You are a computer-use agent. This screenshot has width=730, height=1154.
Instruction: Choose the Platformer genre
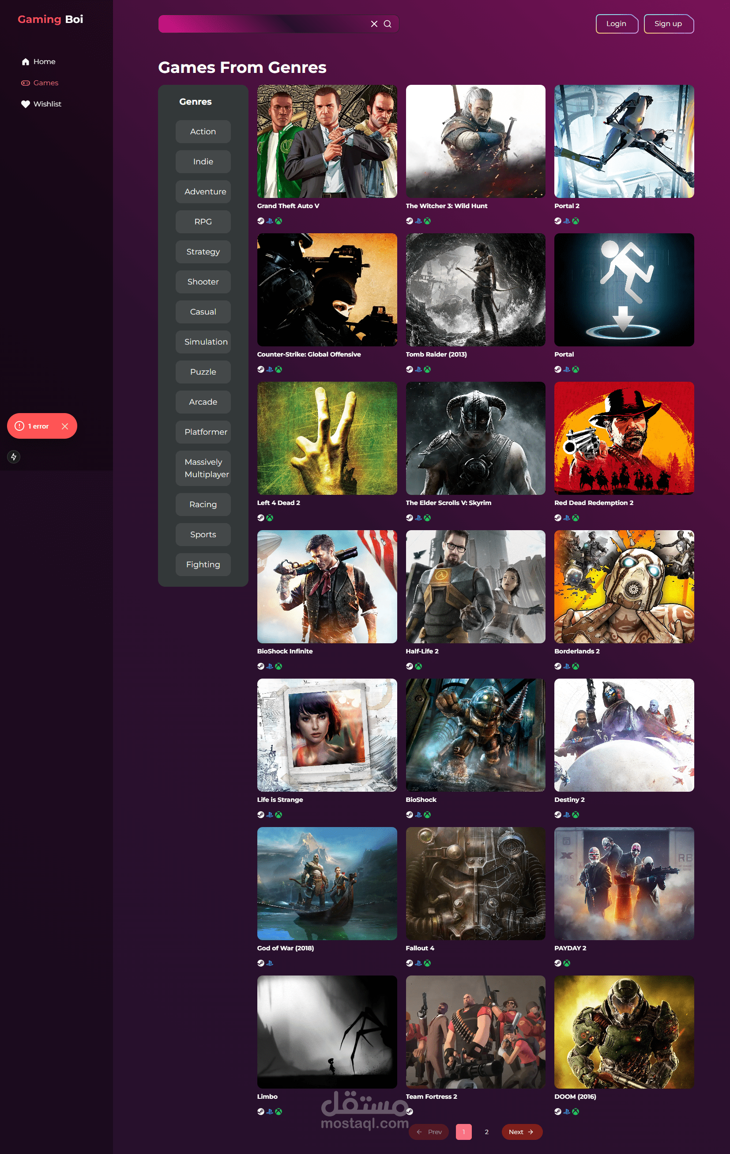(x=203, y=432)
